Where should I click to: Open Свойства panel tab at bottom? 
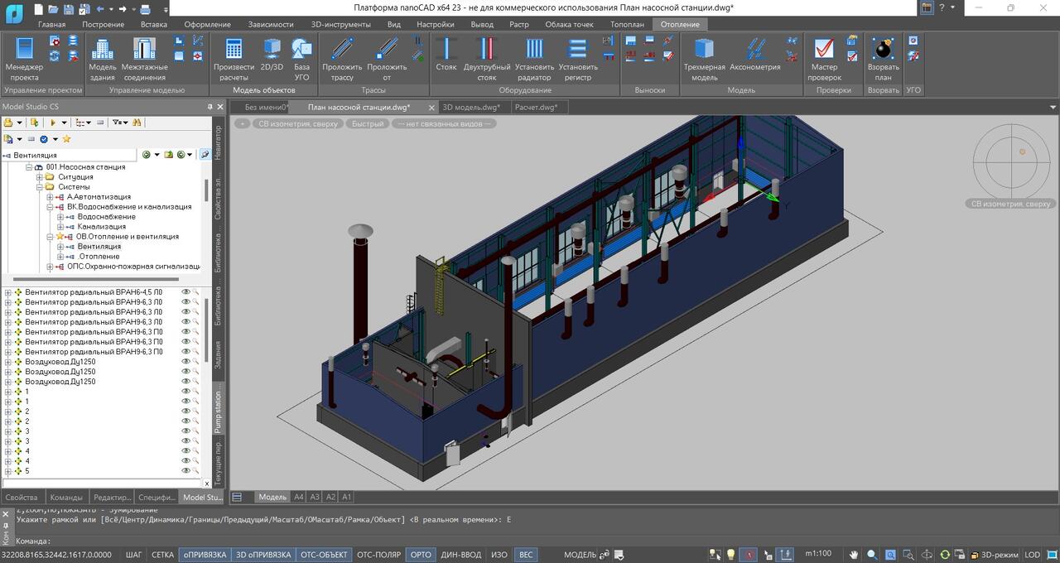pos(22,498)
